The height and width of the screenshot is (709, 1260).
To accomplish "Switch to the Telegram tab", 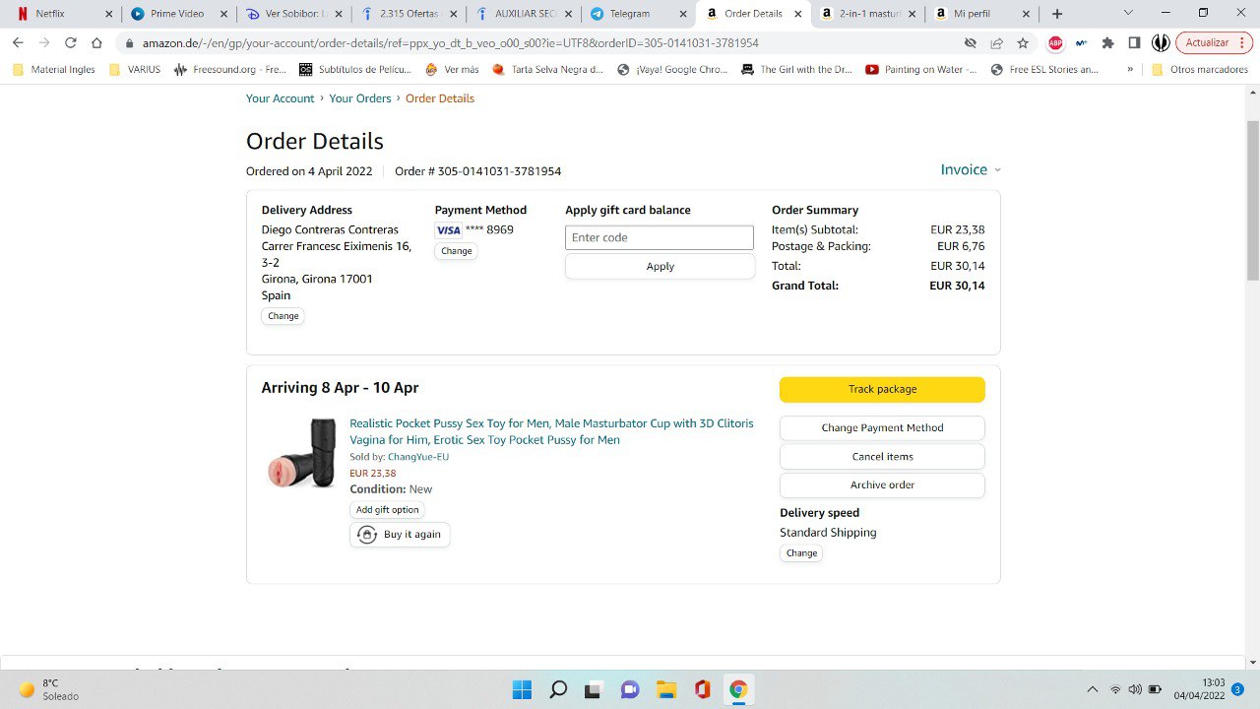I will [x=639, y=14].
